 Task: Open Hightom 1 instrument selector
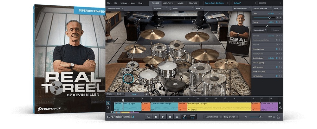pos(160,9)
